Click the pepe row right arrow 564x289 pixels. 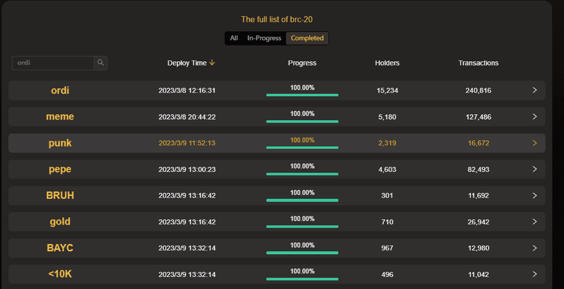535,169
